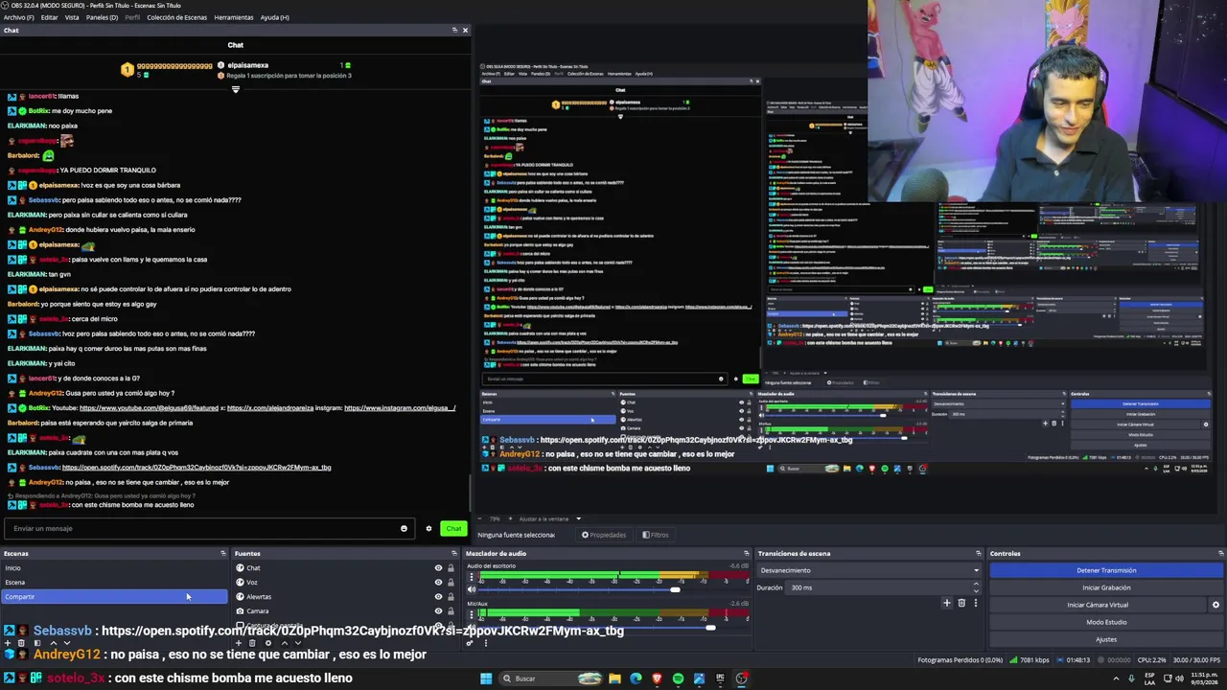The width and height of the screenshot is (1227, 690).
Task: Open Ajustes from Controles
Action: click(x=1106, y=639)
